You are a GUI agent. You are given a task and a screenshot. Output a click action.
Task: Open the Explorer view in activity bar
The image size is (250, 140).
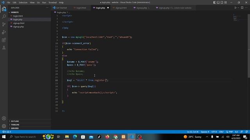point(4,9)
